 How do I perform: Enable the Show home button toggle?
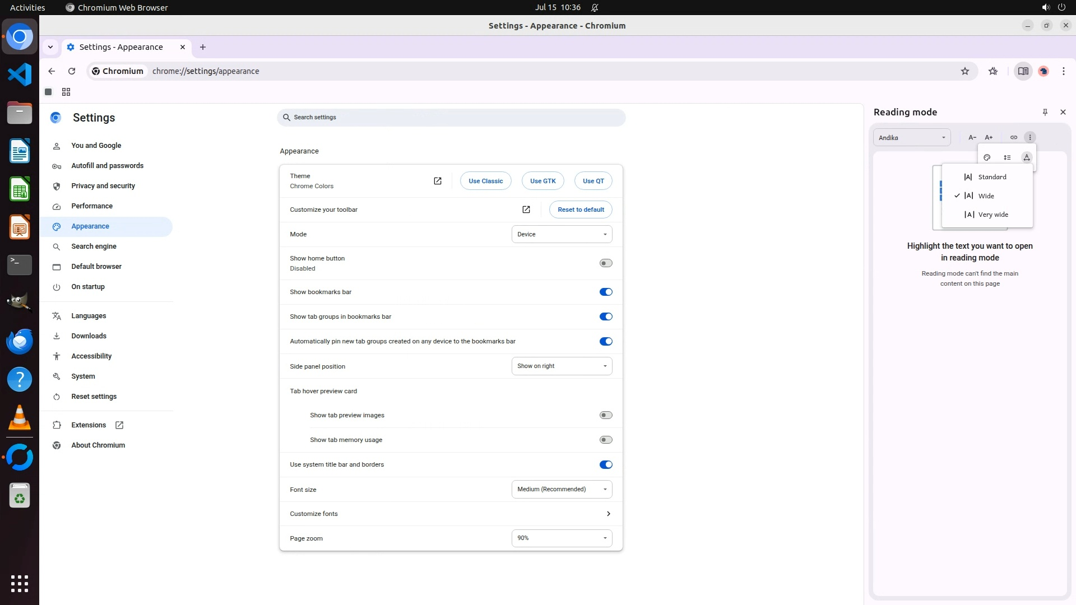click(x=605, y=263)
